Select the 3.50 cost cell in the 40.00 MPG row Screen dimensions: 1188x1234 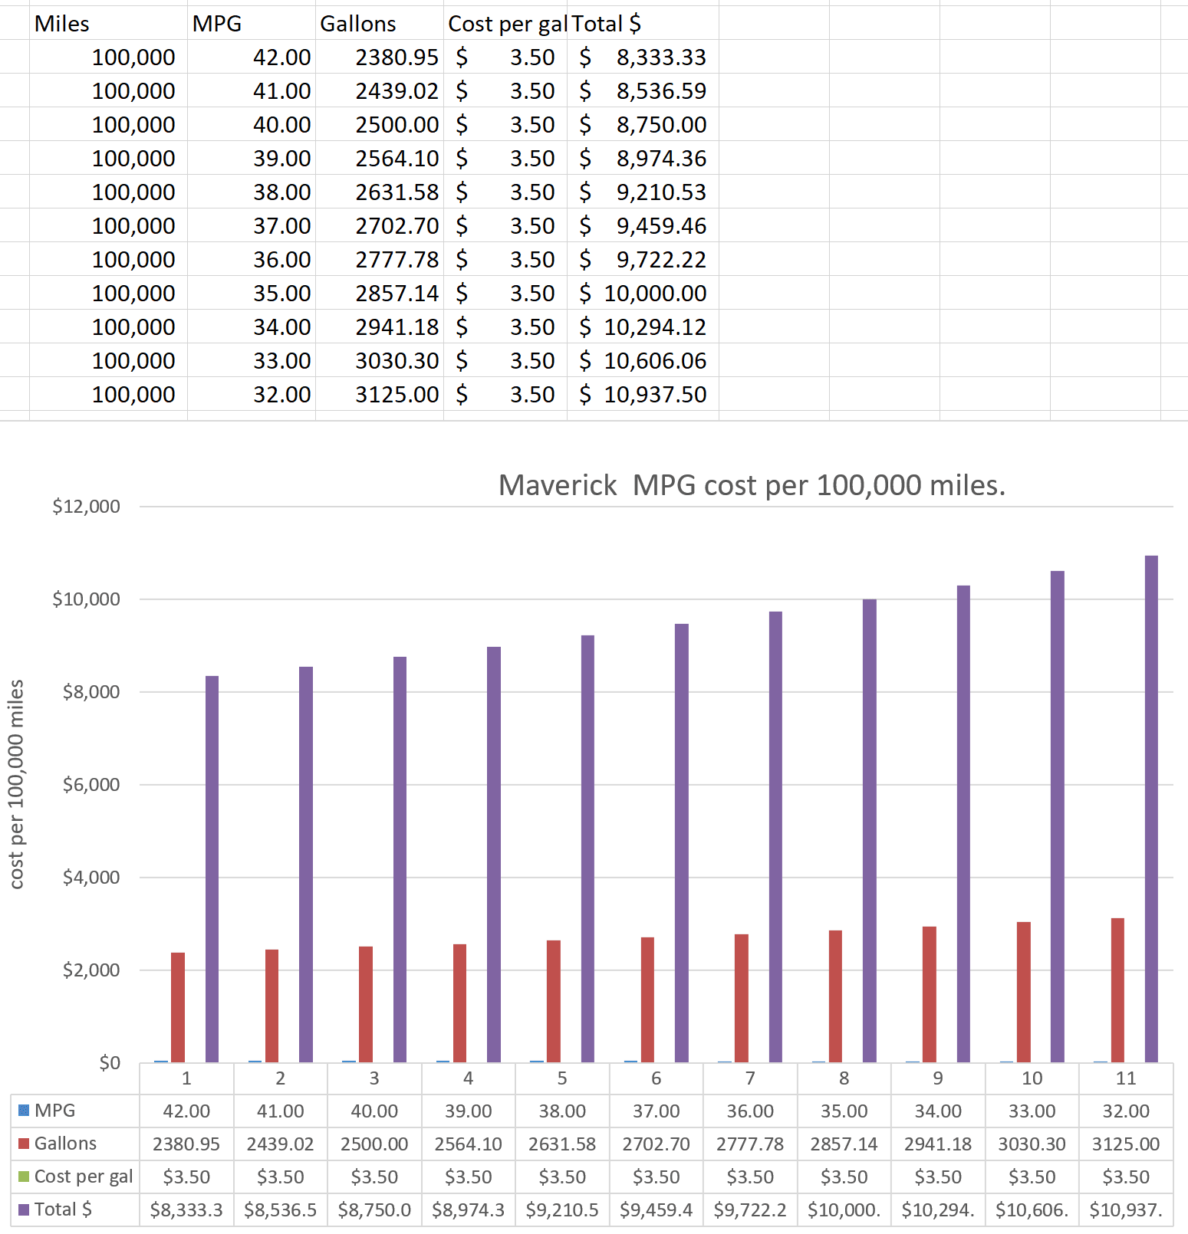tap(505, 124)
